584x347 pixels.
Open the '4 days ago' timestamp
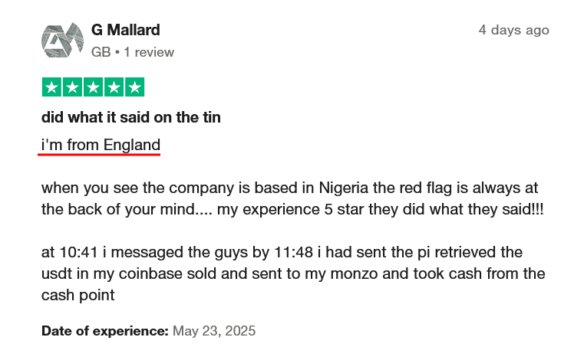tap(514, 30)
